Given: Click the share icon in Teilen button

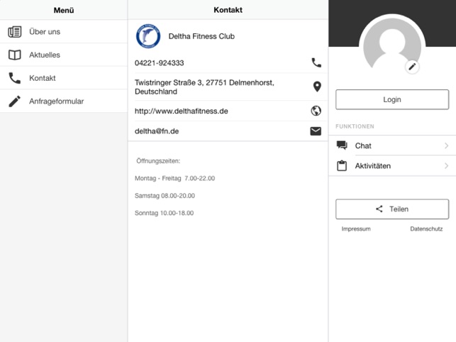Looking at the screenshot, I should 379,209.
